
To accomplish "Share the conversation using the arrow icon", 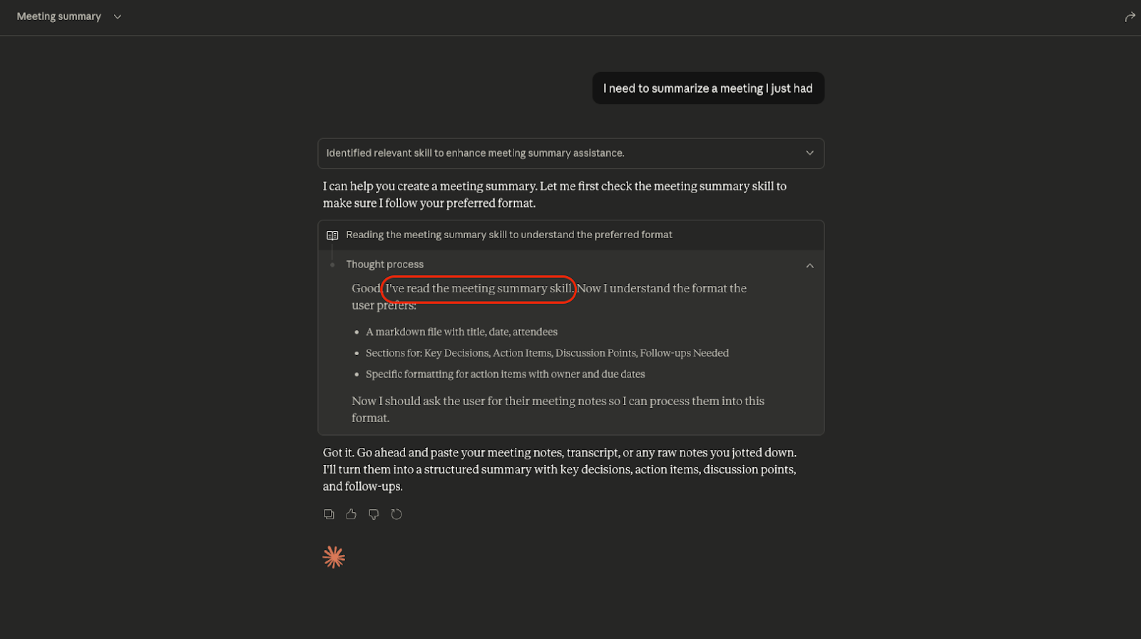I will click(x=1130, y=16).
